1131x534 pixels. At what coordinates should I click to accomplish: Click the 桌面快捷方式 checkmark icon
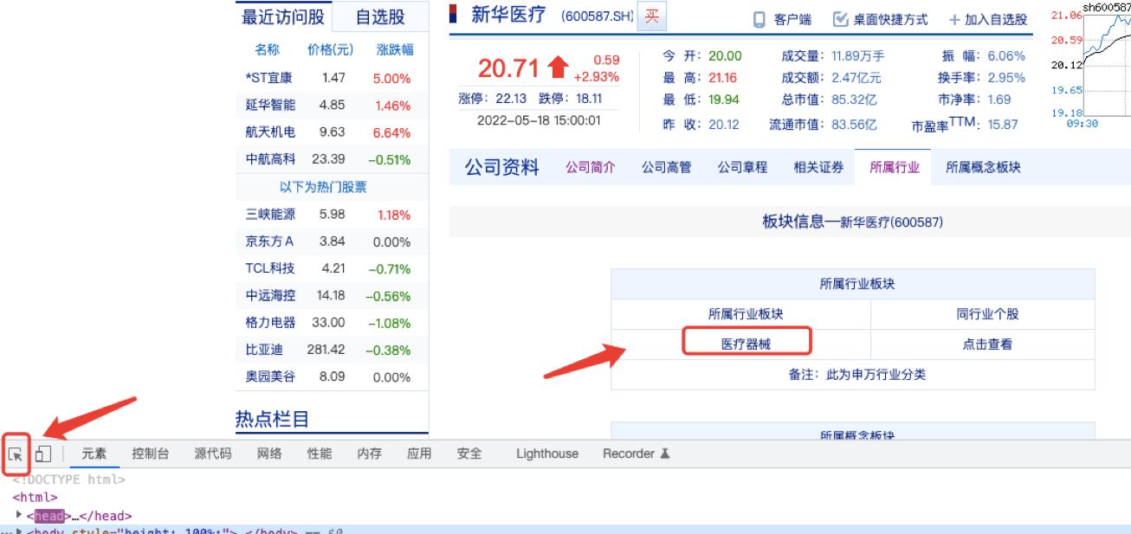pos(838,19)
